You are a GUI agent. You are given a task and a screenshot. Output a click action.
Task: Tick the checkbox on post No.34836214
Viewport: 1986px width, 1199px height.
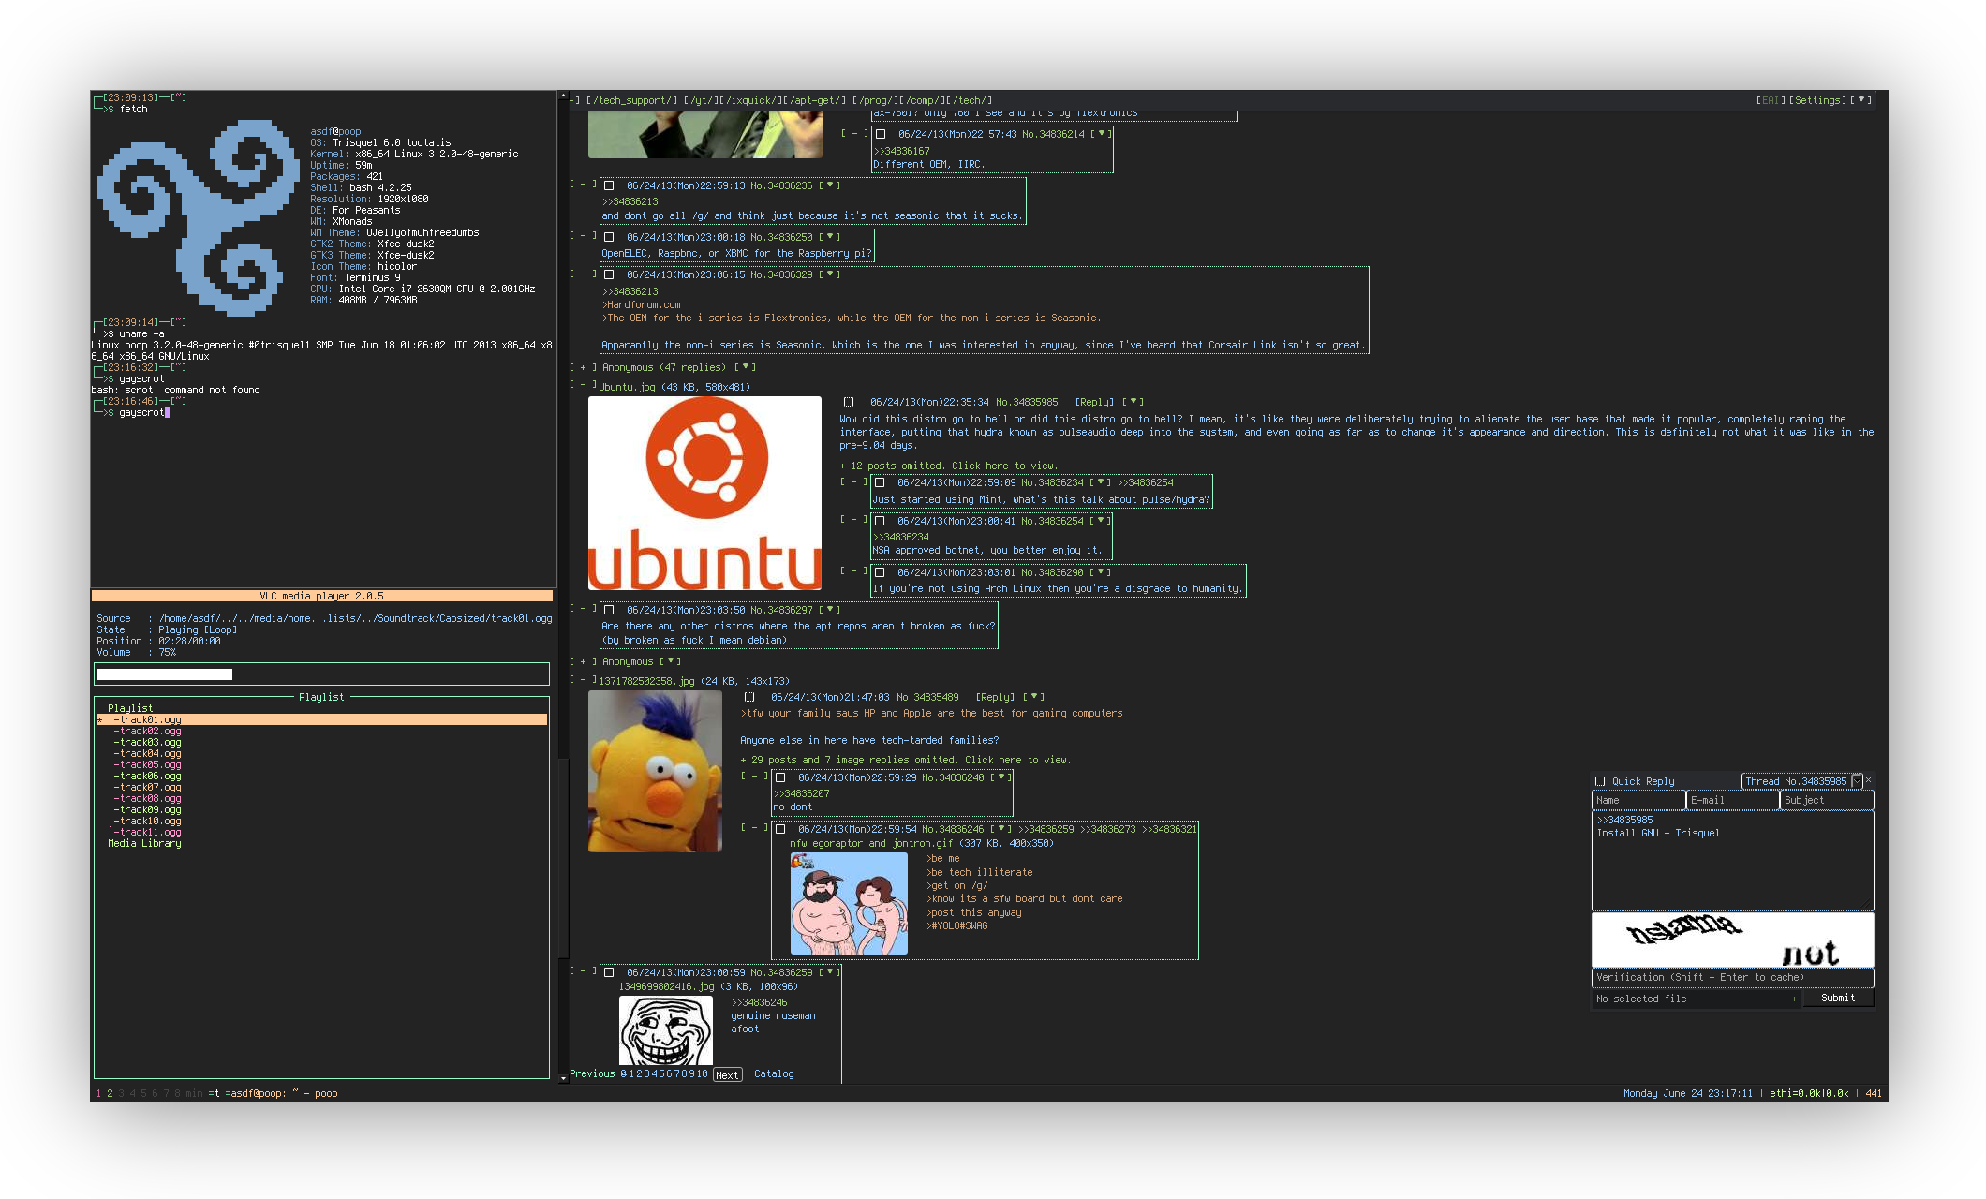881,134
